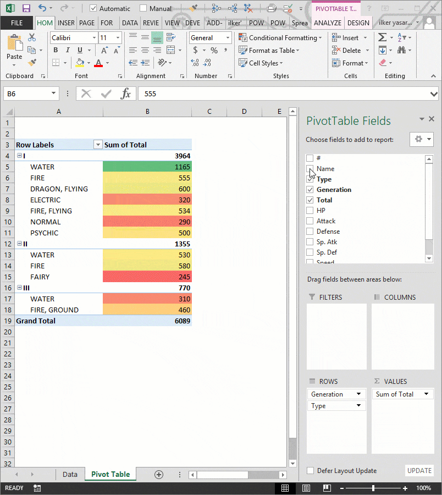Open the Row Labels filter dropdown
This screenshot has width=442, height=495.
(x=98, y=144)
